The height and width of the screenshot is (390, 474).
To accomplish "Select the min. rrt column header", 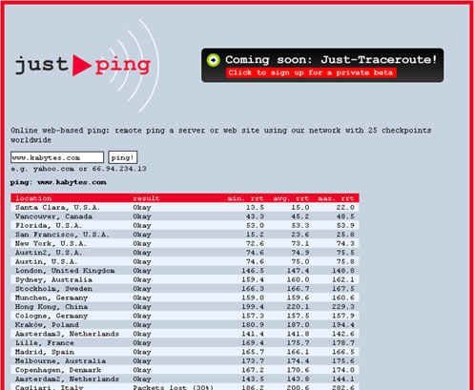I will [245, 198].
